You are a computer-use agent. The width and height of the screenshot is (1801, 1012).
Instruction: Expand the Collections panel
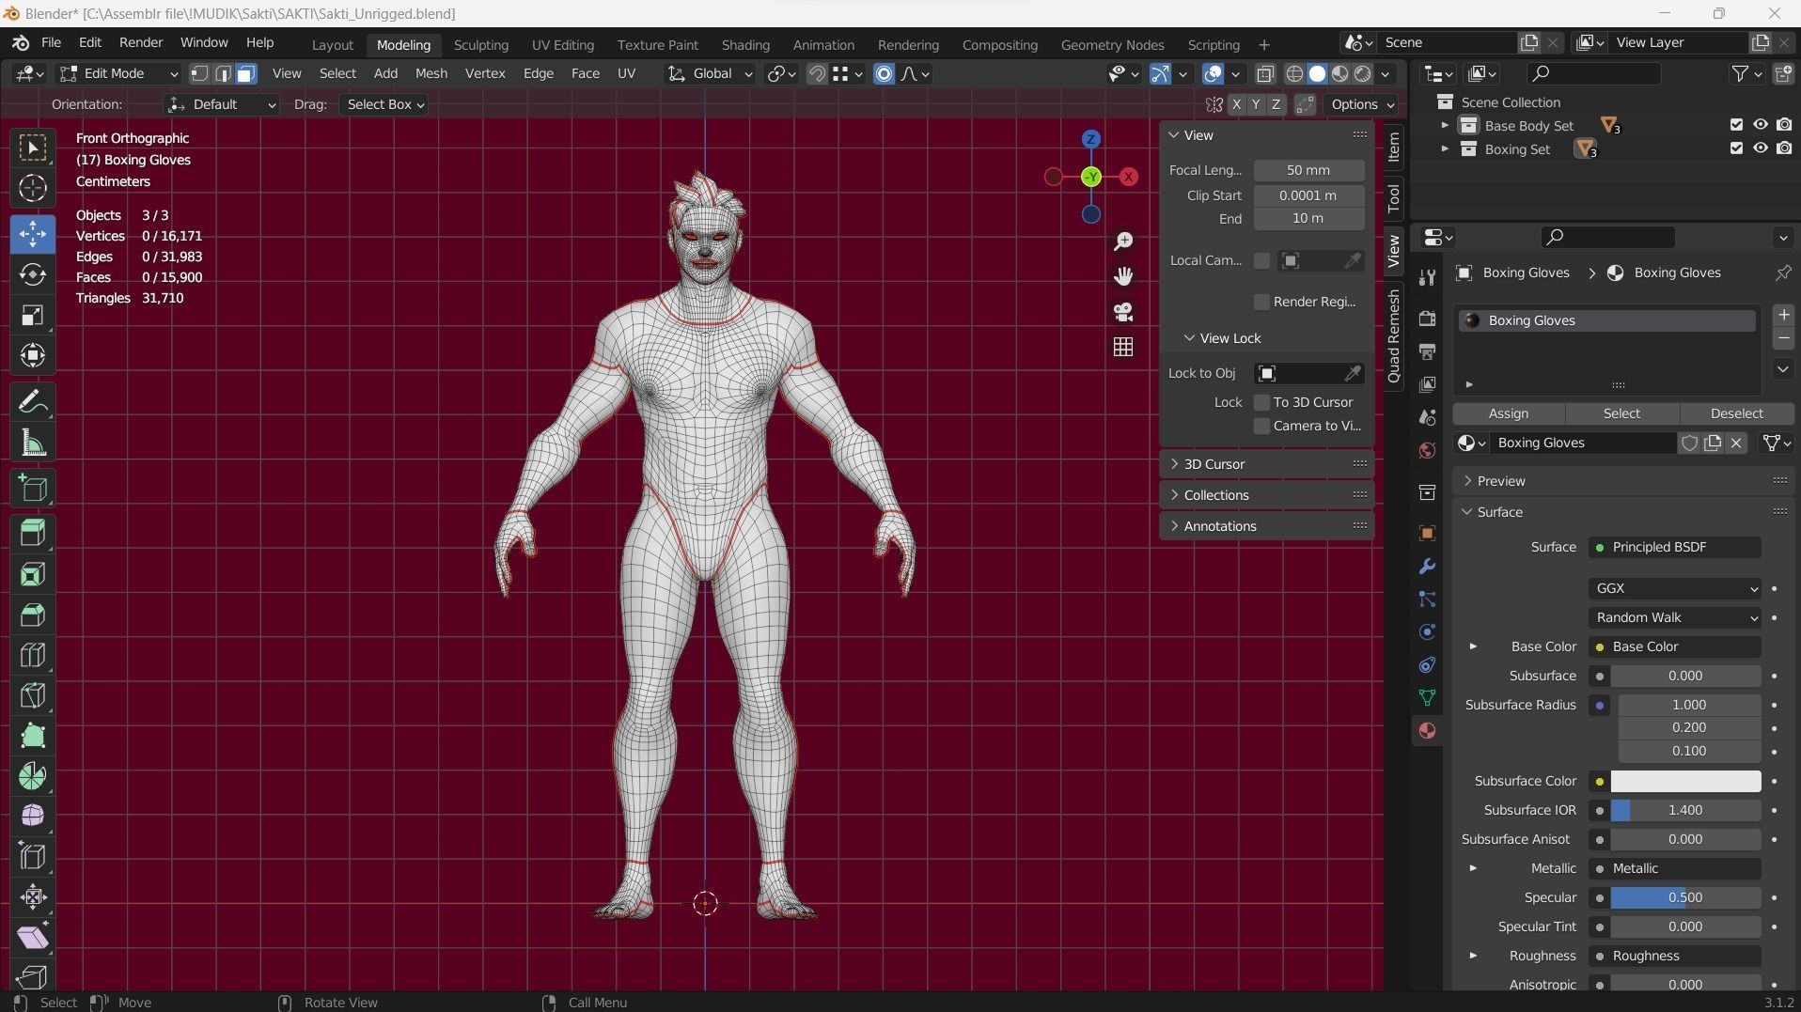point(1266,495)
